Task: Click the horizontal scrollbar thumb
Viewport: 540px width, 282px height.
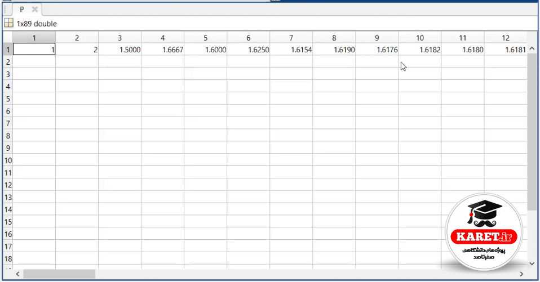Action: tap(59, 274)
